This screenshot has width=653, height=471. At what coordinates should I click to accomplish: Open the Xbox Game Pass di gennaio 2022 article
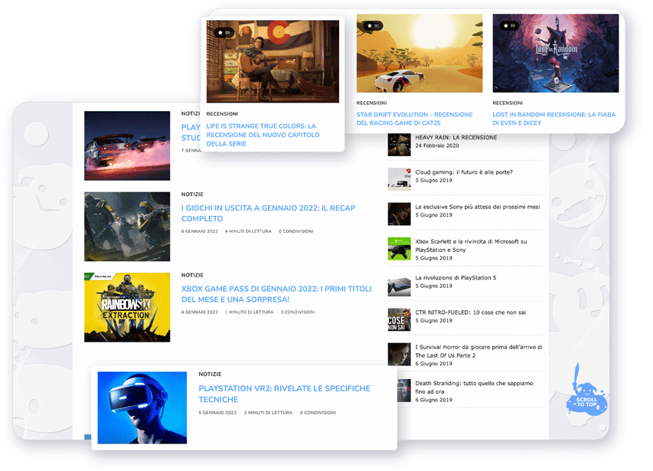coord(276,294)
